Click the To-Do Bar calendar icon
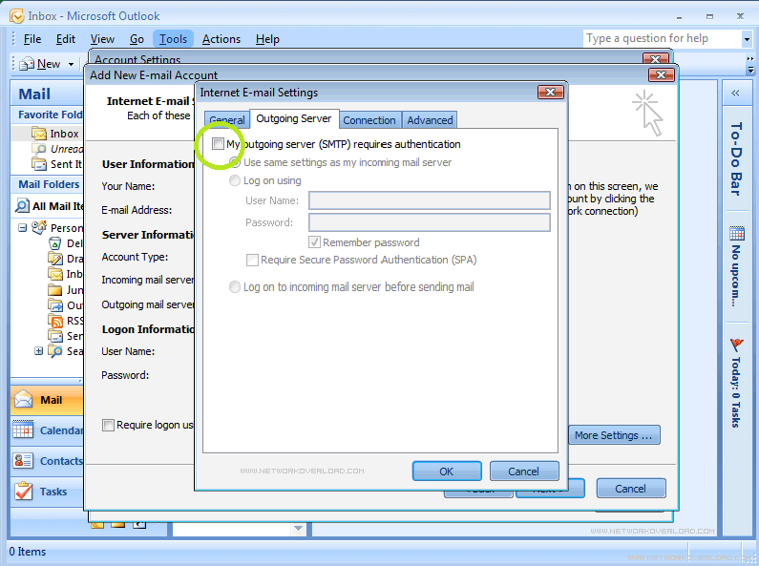Viewport: 759px width, 566px height. (736, 234)
